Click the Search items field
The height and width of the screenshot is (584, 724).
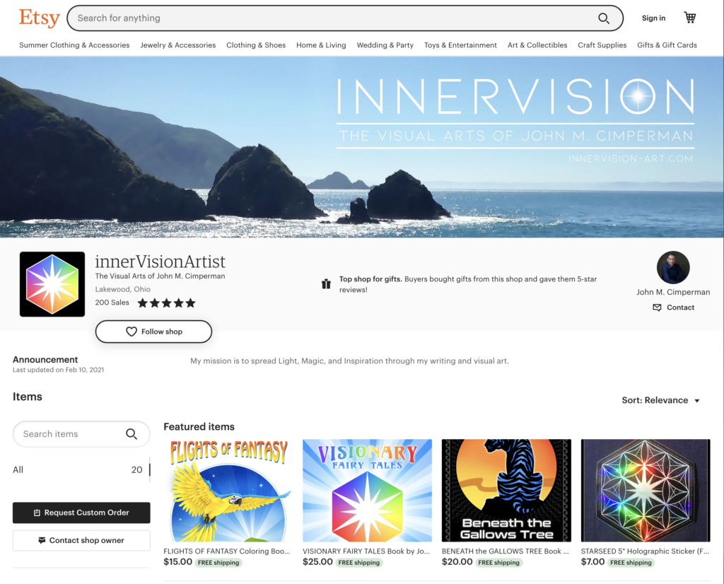(x=81, y=434)
